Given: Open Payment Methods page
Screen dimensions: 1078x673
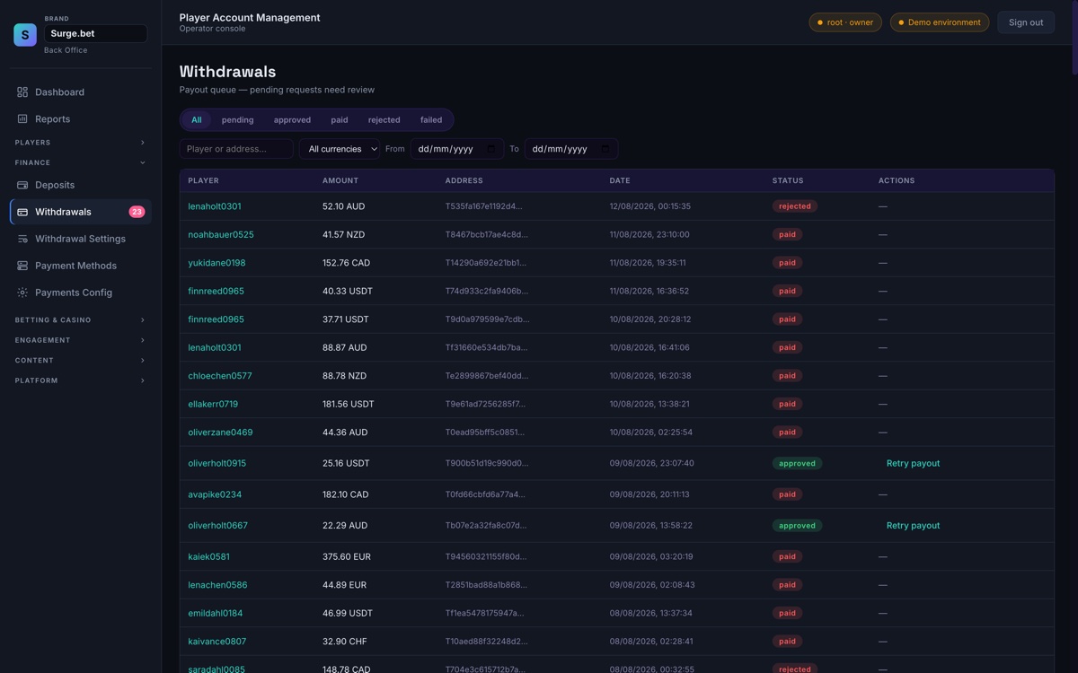Looking at the screenshot, I should point(81,266).
